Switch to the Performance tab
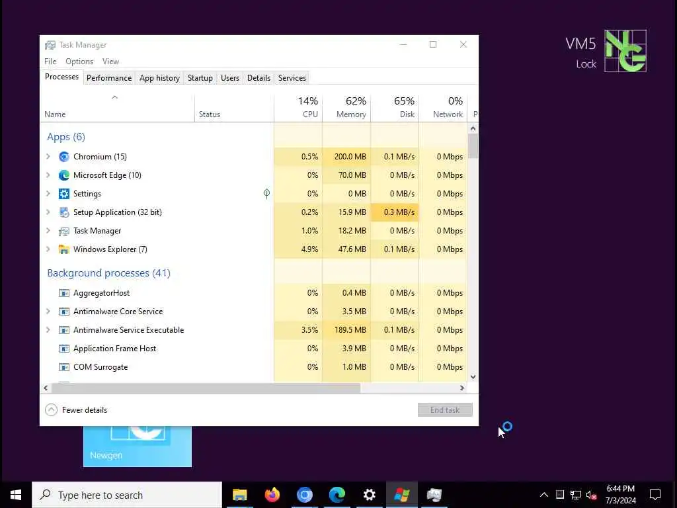Image resolution: width=677 pixels, height=508 pixels. point(109,78)
